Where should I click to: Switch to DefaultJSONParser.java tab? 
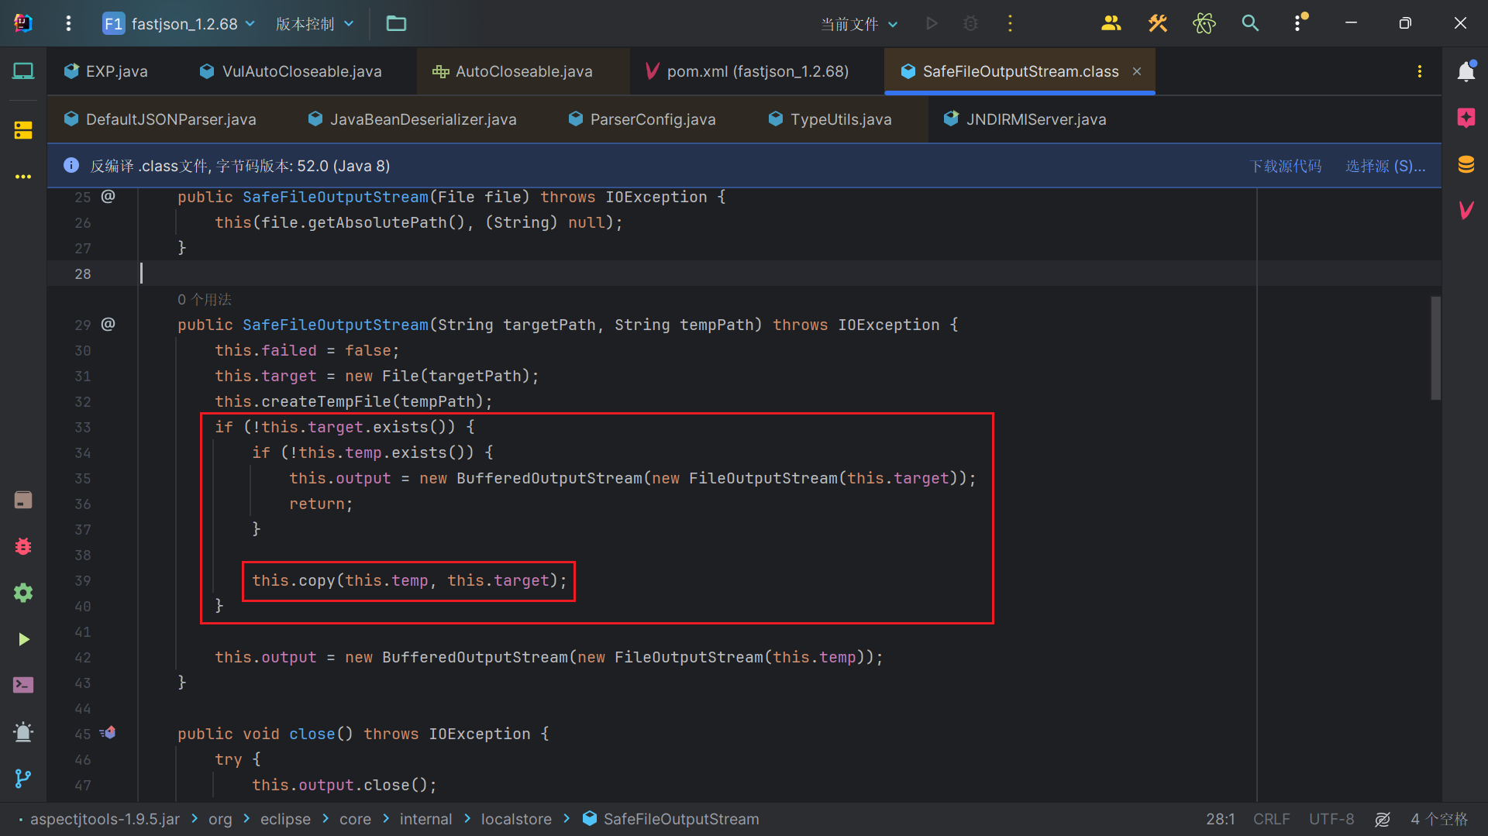click(x=160, y=119)
